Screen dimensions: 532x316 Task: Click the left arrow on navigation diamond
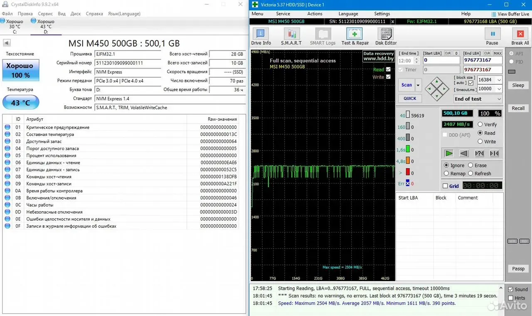click(x=429, y=88)
